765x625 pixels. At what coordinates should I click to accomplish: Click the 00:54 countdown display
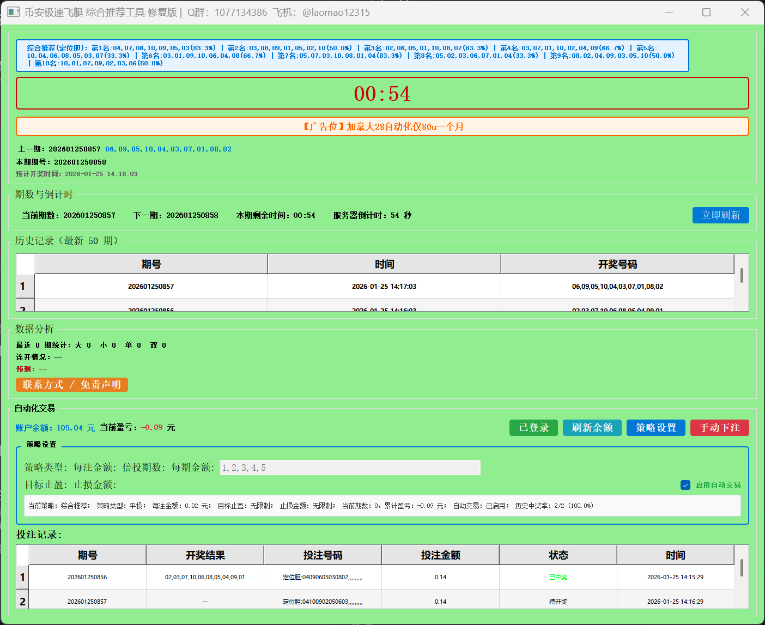(382, 93)
